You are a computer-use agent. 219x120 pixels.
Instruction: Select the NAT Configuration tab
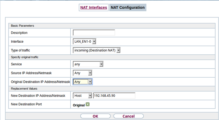coord(128,8)
